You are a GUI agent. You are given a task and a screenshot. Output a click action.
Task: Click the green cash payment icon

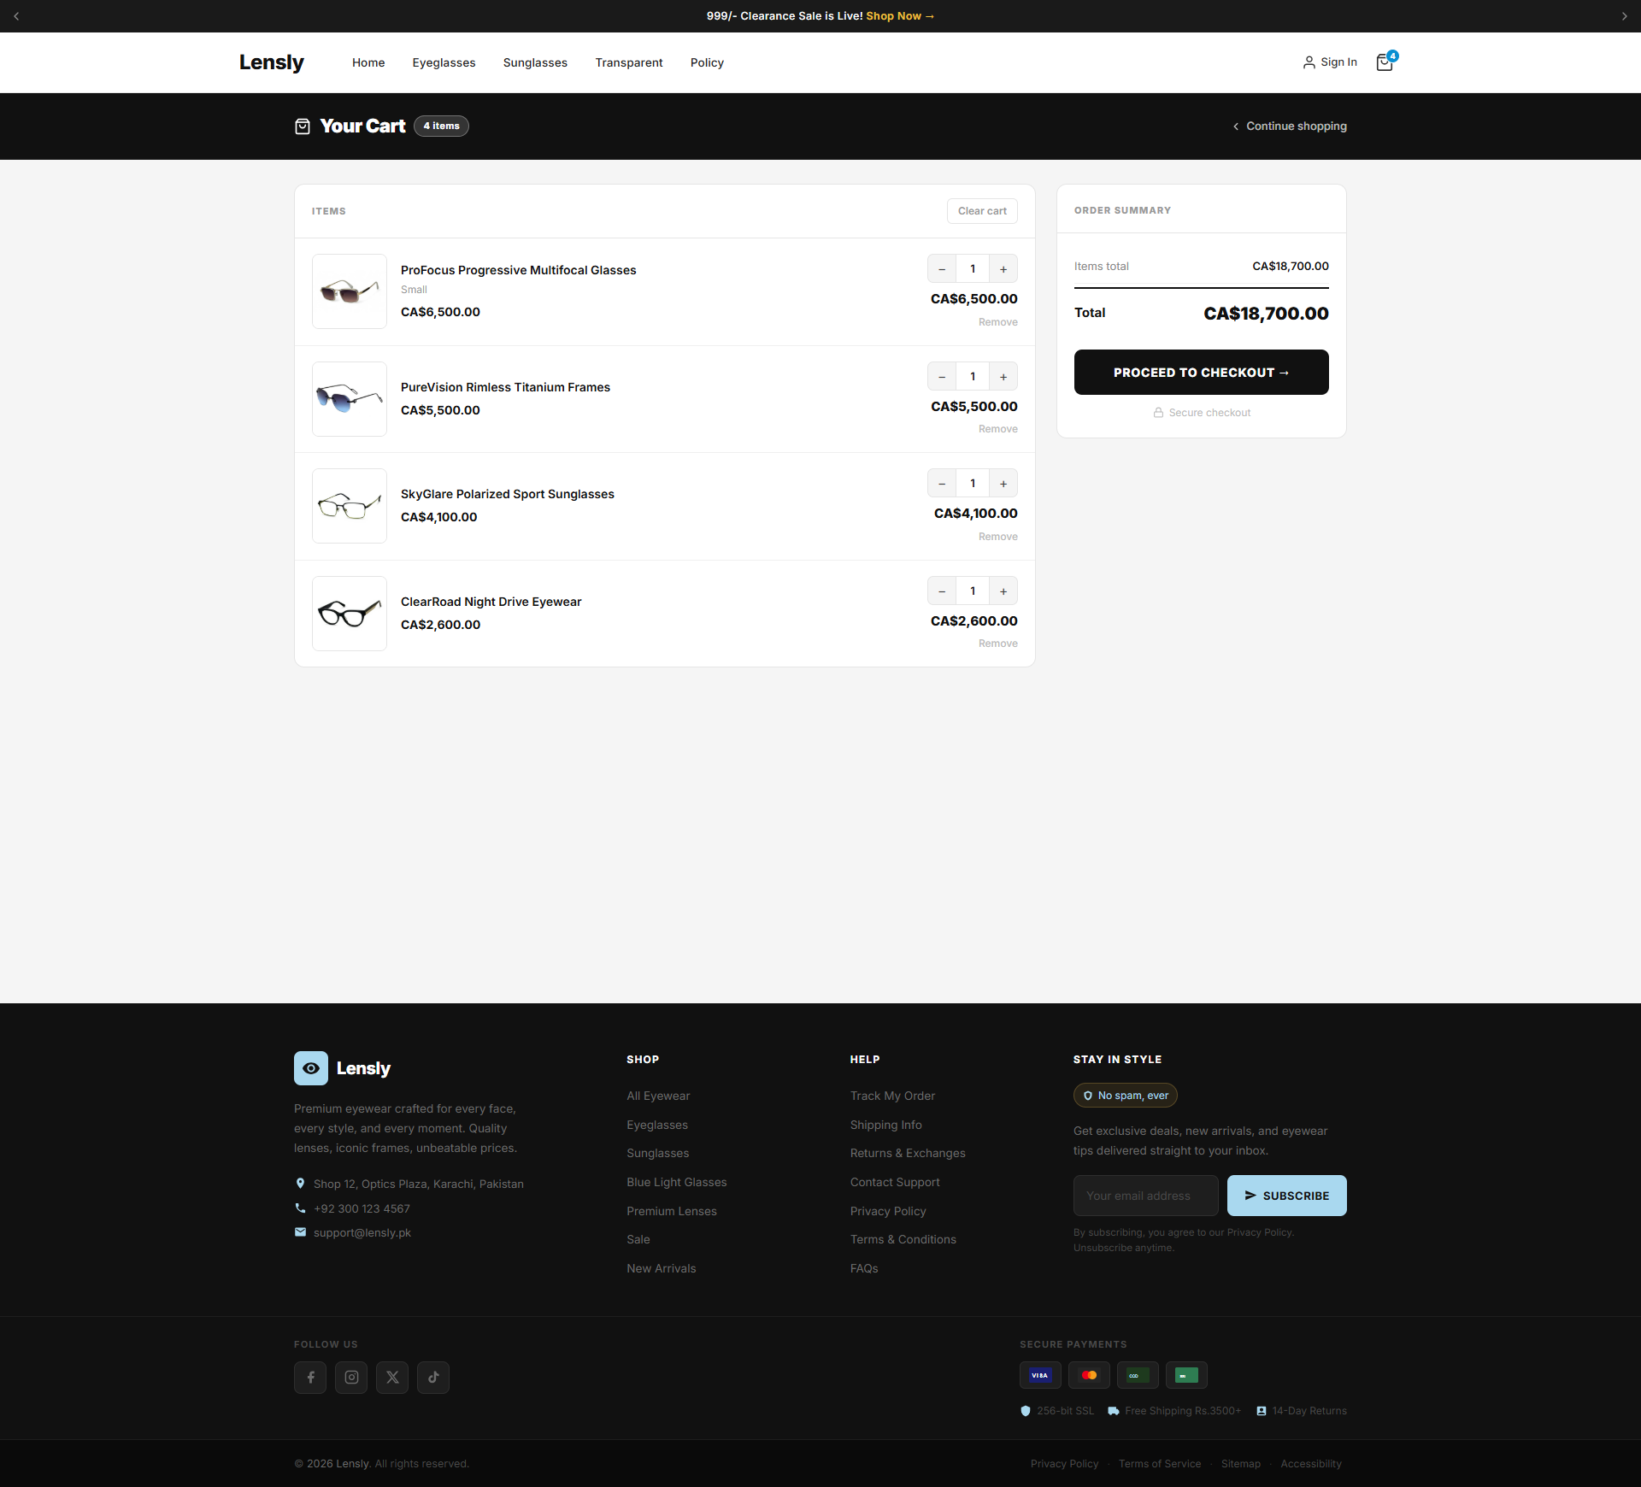(x=1186, y=1374)
